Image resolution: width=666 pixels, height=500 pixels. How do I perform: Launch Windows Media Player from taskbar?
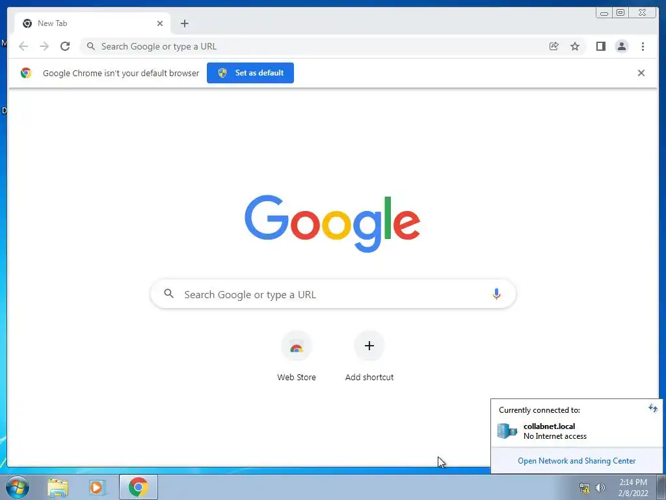point(97,488)
